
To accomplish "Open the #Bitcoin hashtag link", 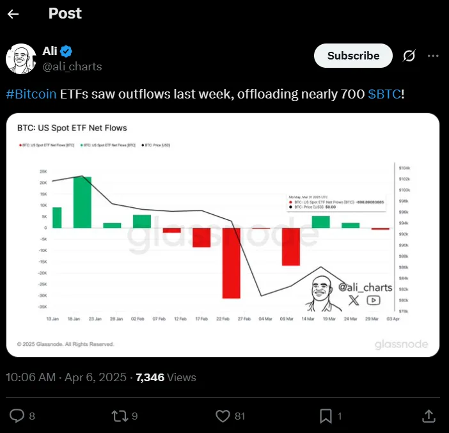I will pyautogui.click(x=31, y=95).
